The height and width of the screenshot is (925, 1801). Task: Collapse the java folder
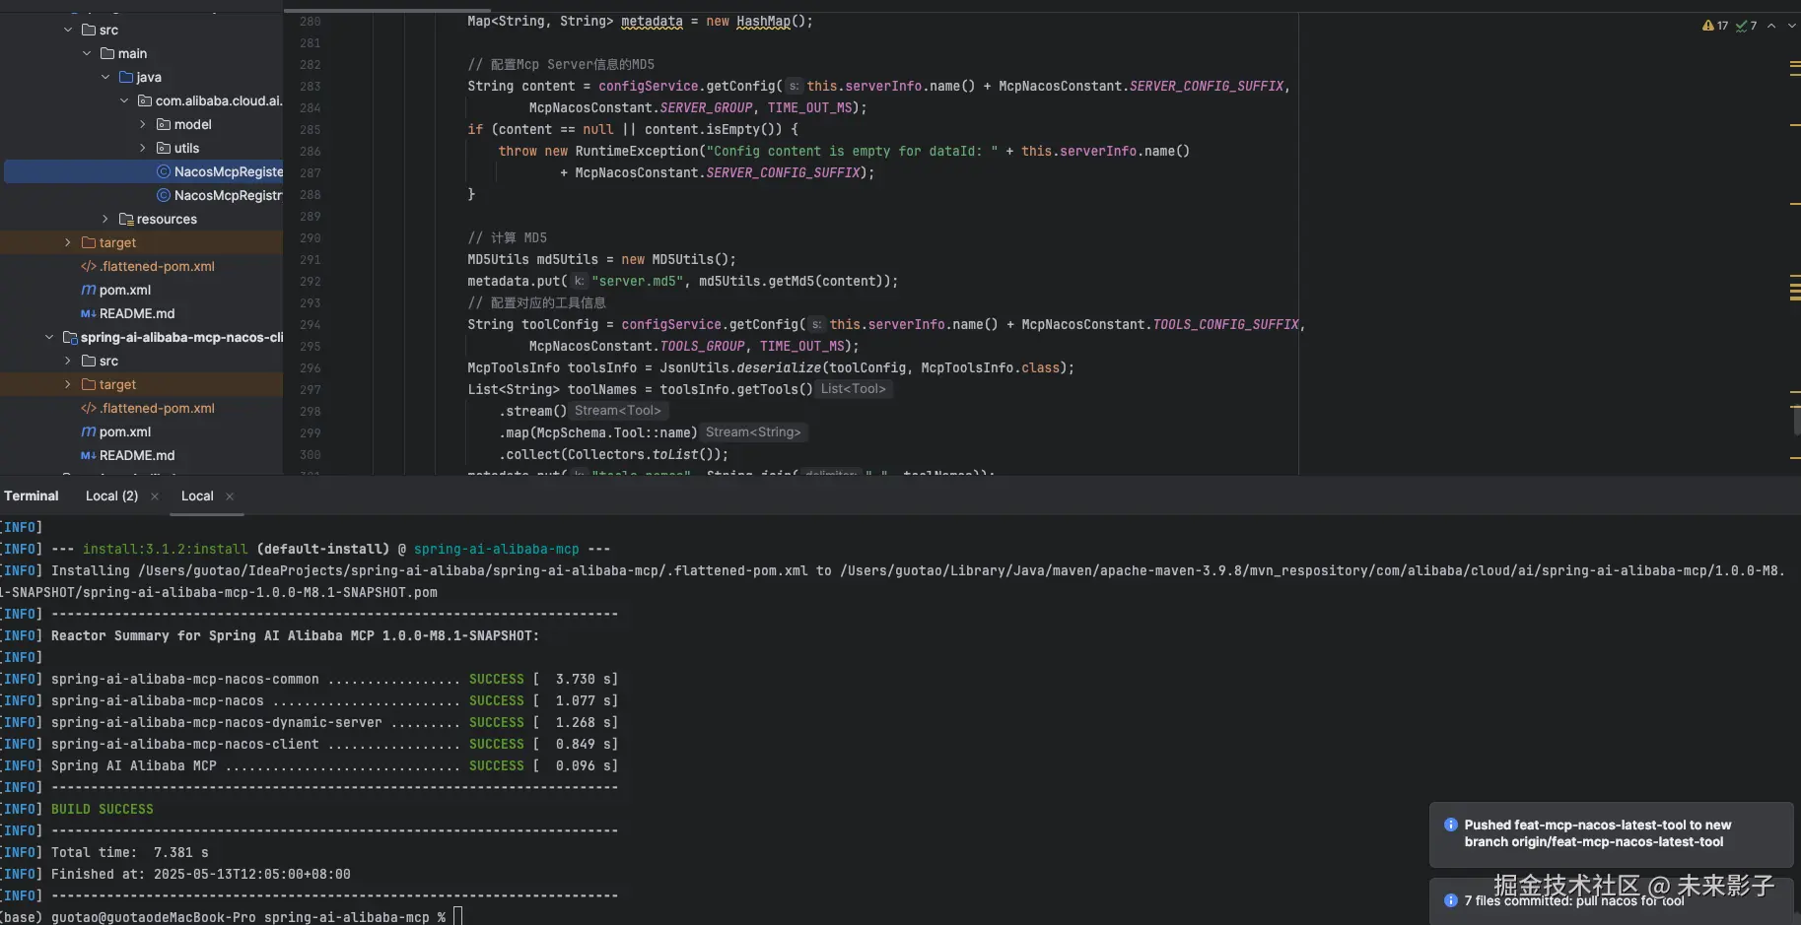tap(105, 77)
